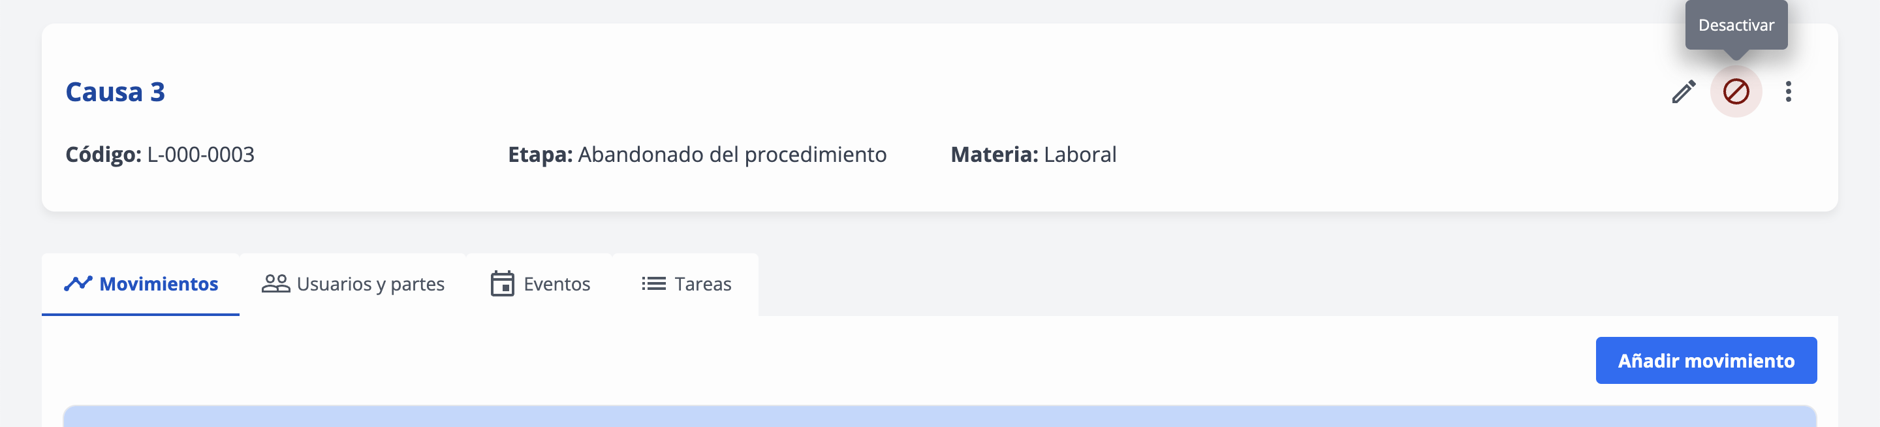Click the line-chart icon beside Movimientos
1880x427 pixels.
78,283
